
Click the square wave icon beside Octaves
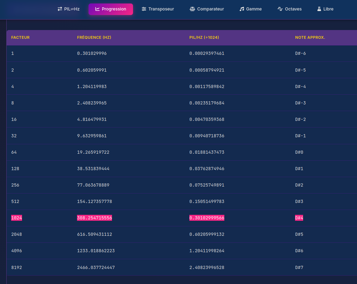tap(280, 9)
